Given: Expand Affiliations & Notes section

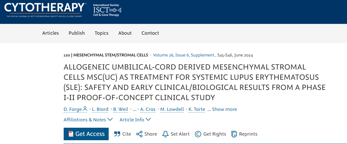Looking at the screenshot, I should click(x=88, y=120).
